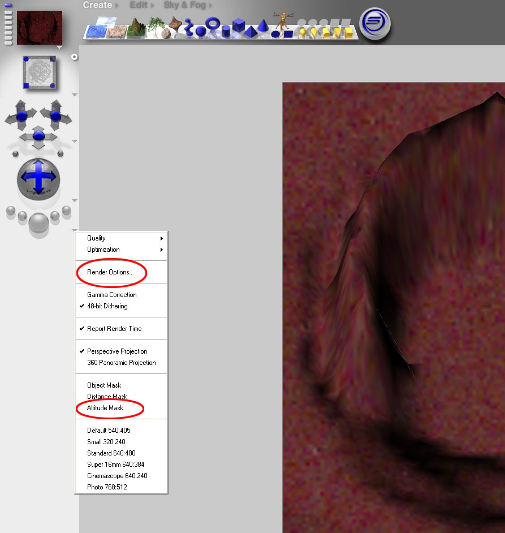
Task: Add a yellow square pyramid spotlight
Action: point(338,33)
